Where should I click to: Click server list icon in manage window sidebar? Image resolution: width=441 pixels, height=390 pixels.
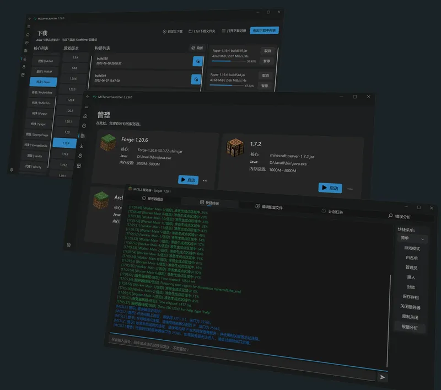pyautogui.click(x=83, y=136)
